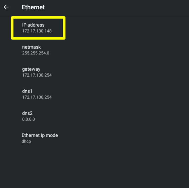This screenshot has height=188, width=189.
Task: Change Ethernet Ip mode from dhcp
Action: coord(80,138)
